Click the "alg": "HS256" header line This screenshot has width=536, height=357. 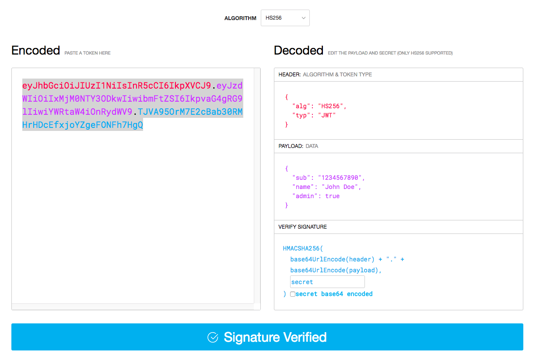(319, 106)
